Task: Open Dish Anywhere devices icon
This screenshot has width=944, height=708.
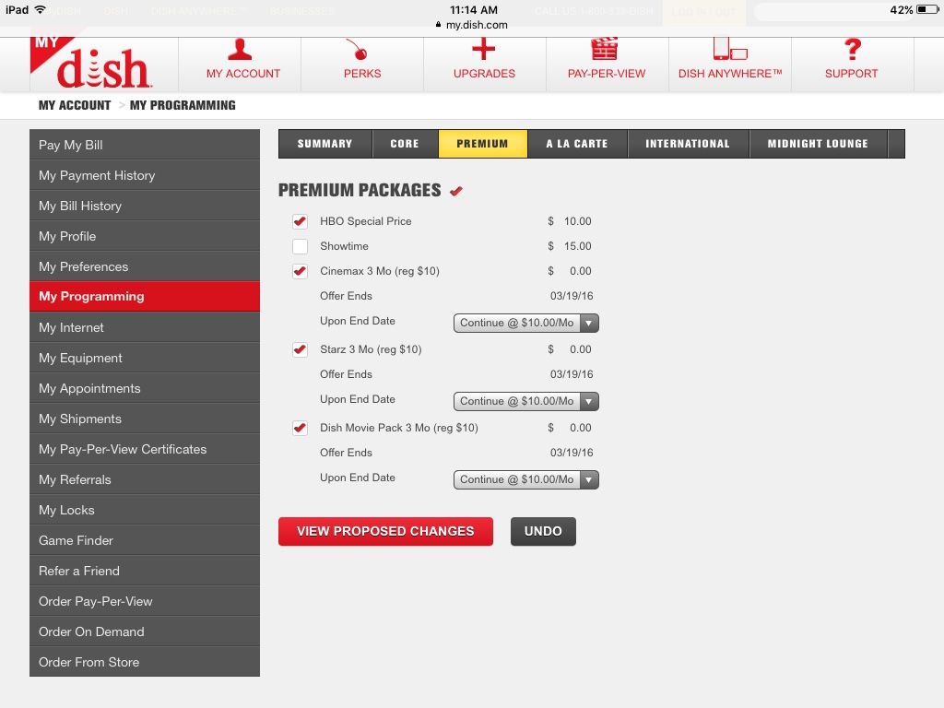Action: (729, 50)
